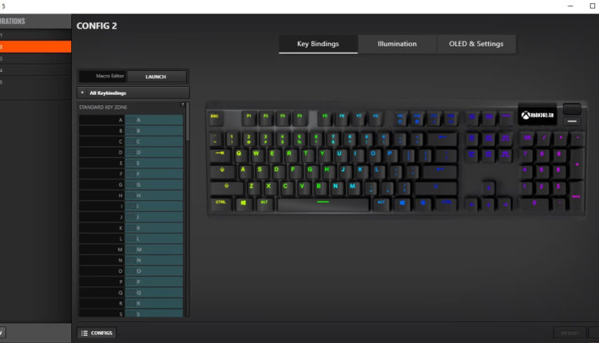Viewport: 599px width, 343px height.
Task: Select the highlighted orange configuration 2
Action: point(35,46)
